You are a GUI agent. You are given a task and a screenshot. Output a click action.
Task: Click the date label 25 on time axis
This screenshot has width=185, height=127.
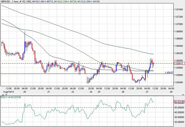click(99, 92)
